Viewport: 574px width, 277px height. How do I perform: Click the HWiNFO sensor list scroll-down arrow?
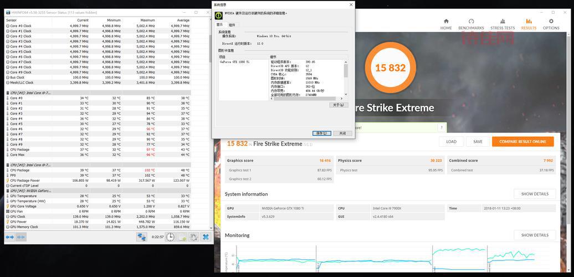210,228
